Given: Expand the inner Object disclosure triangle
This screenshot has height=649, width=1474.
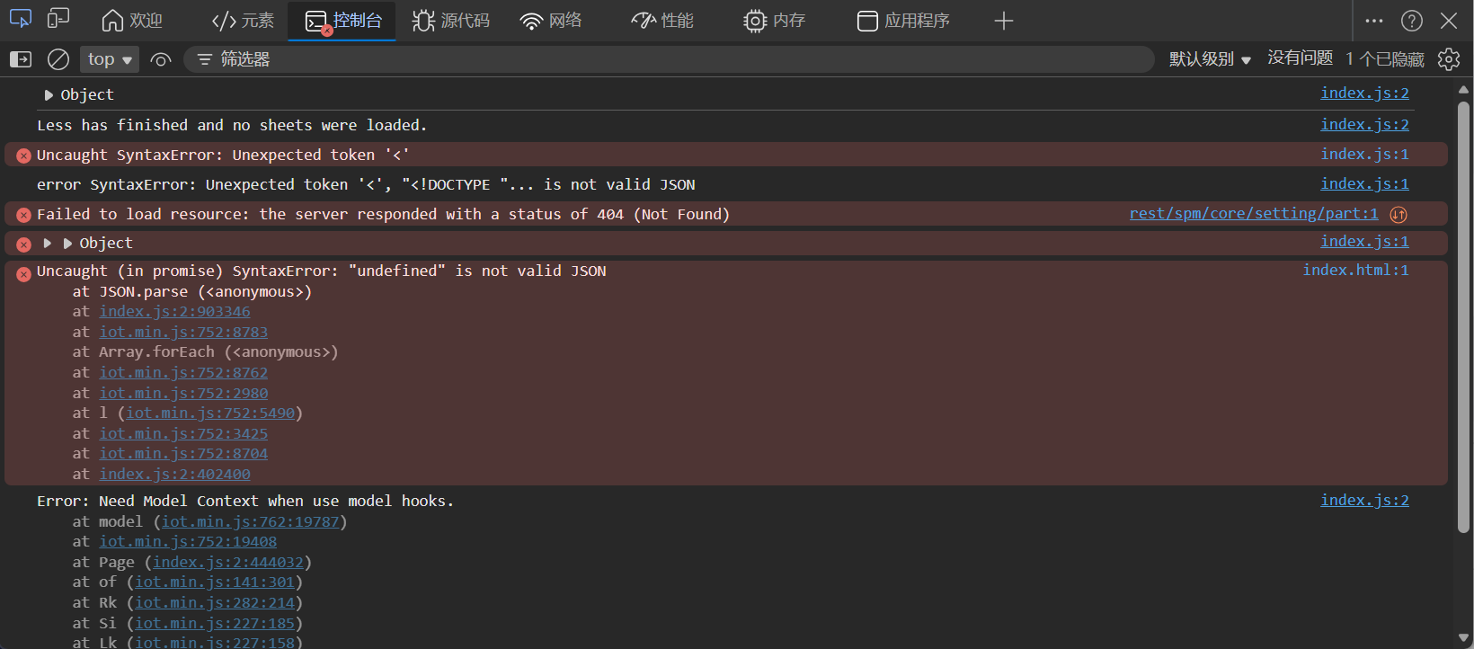Looking at the screenshot, I should [67, 244].
